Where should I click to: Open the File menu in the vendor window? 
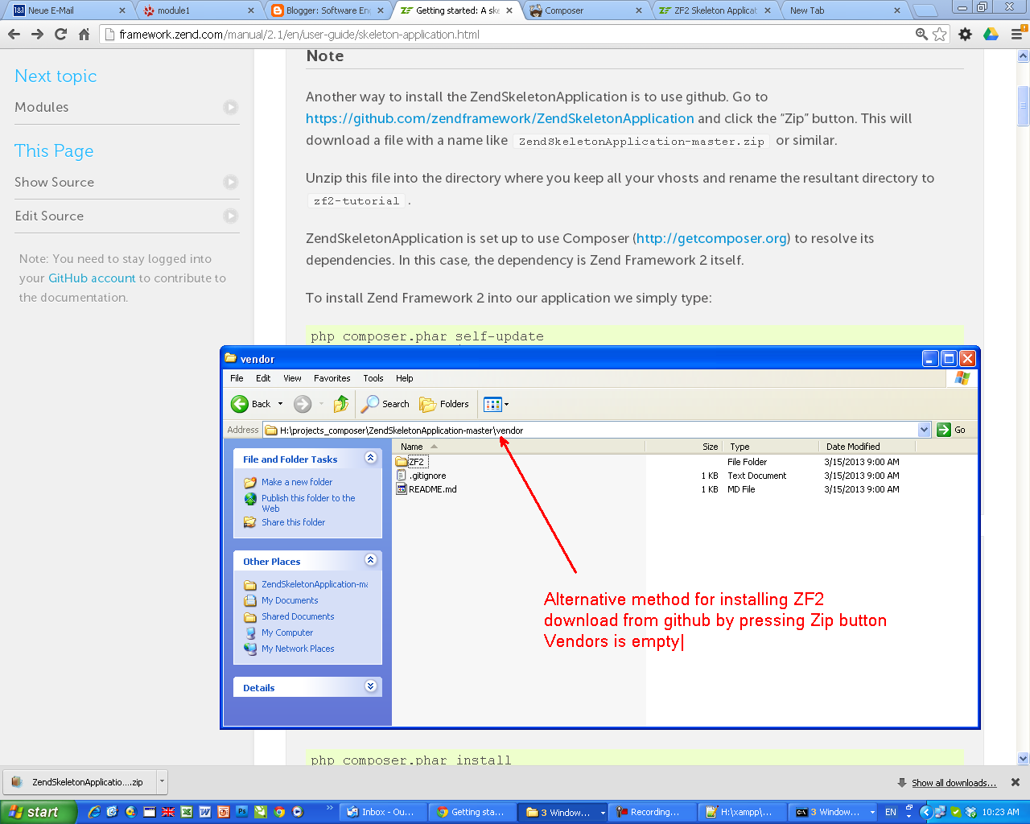pyautogui.click(x=237, y=378)
